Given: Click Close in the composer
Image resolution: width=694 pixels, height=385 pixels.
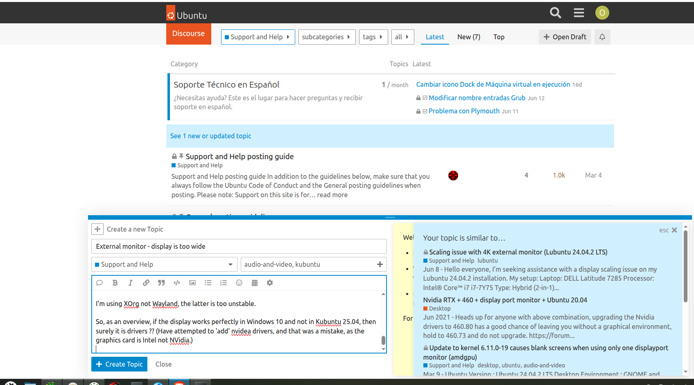Looking at the screenshot, I should (163, 364).
